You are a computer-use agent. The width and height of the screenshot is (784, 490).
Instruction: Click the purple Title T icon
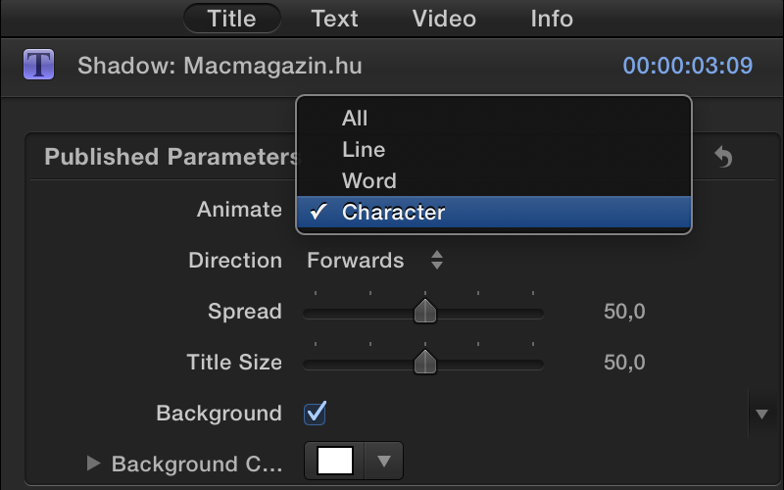(38, 66)
